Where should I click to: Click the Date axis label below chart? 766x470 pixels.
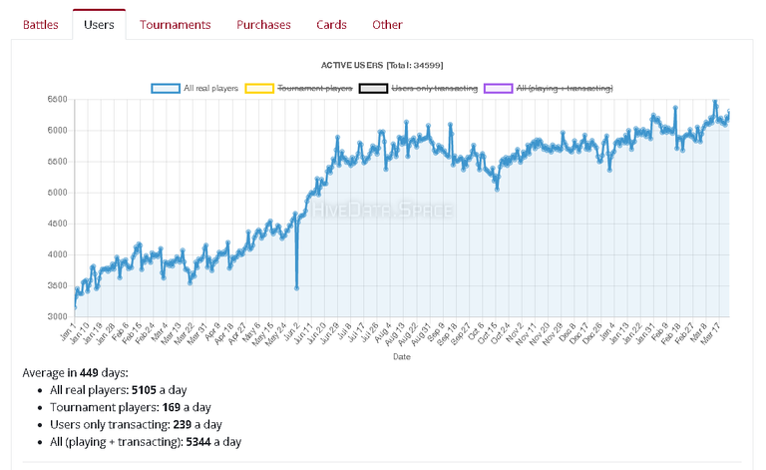pyautogui.click(x=402, y=357)
